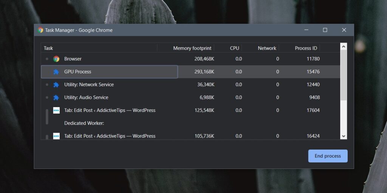Image resolution: width=387 pixels, height=193 pixels.
Task: Click the scrollbar down arrow
Action: [x=344, y=136]
